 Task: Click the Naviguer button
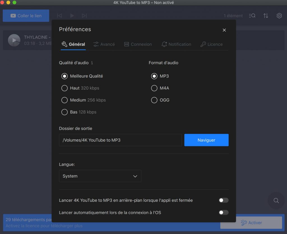click(x=206, y=140)
